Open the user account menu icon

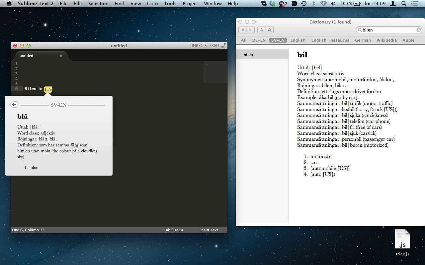[393, 3]
